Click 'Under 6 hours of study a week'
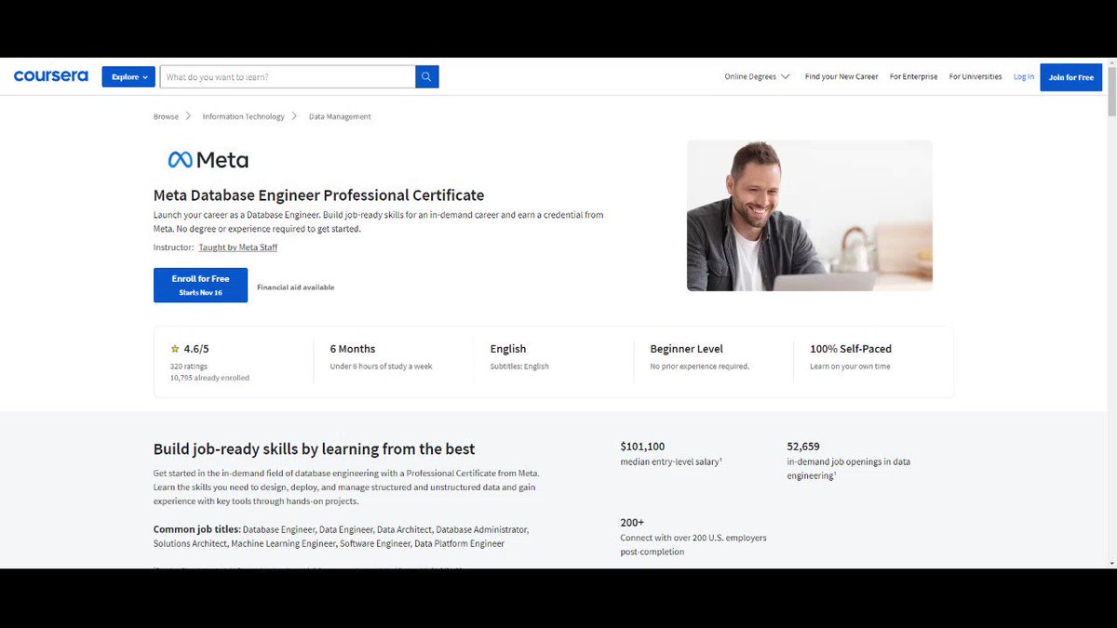The height and width of the screenshot is (628, 1117). pyautogui.click(x=381, y=367)
